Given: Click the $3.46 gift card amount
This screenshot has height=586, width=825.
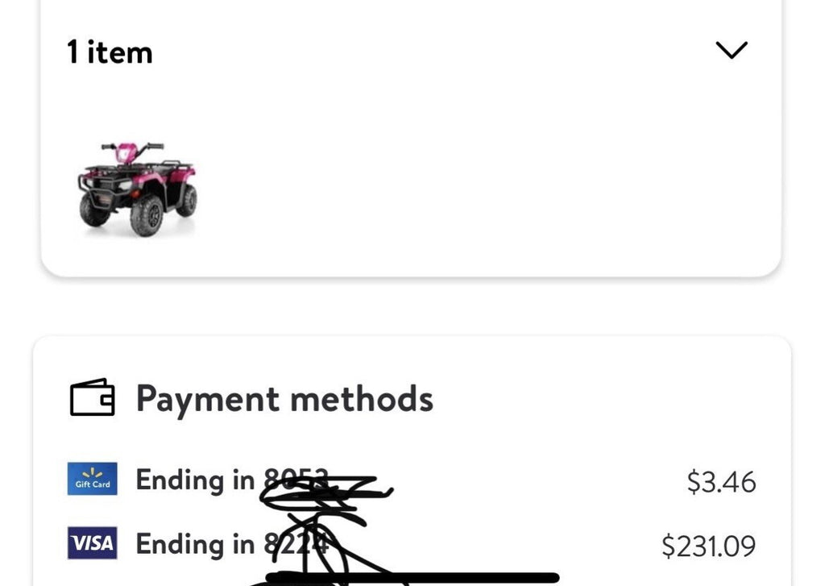Looking at the screenshot, I should click(721, 482).
